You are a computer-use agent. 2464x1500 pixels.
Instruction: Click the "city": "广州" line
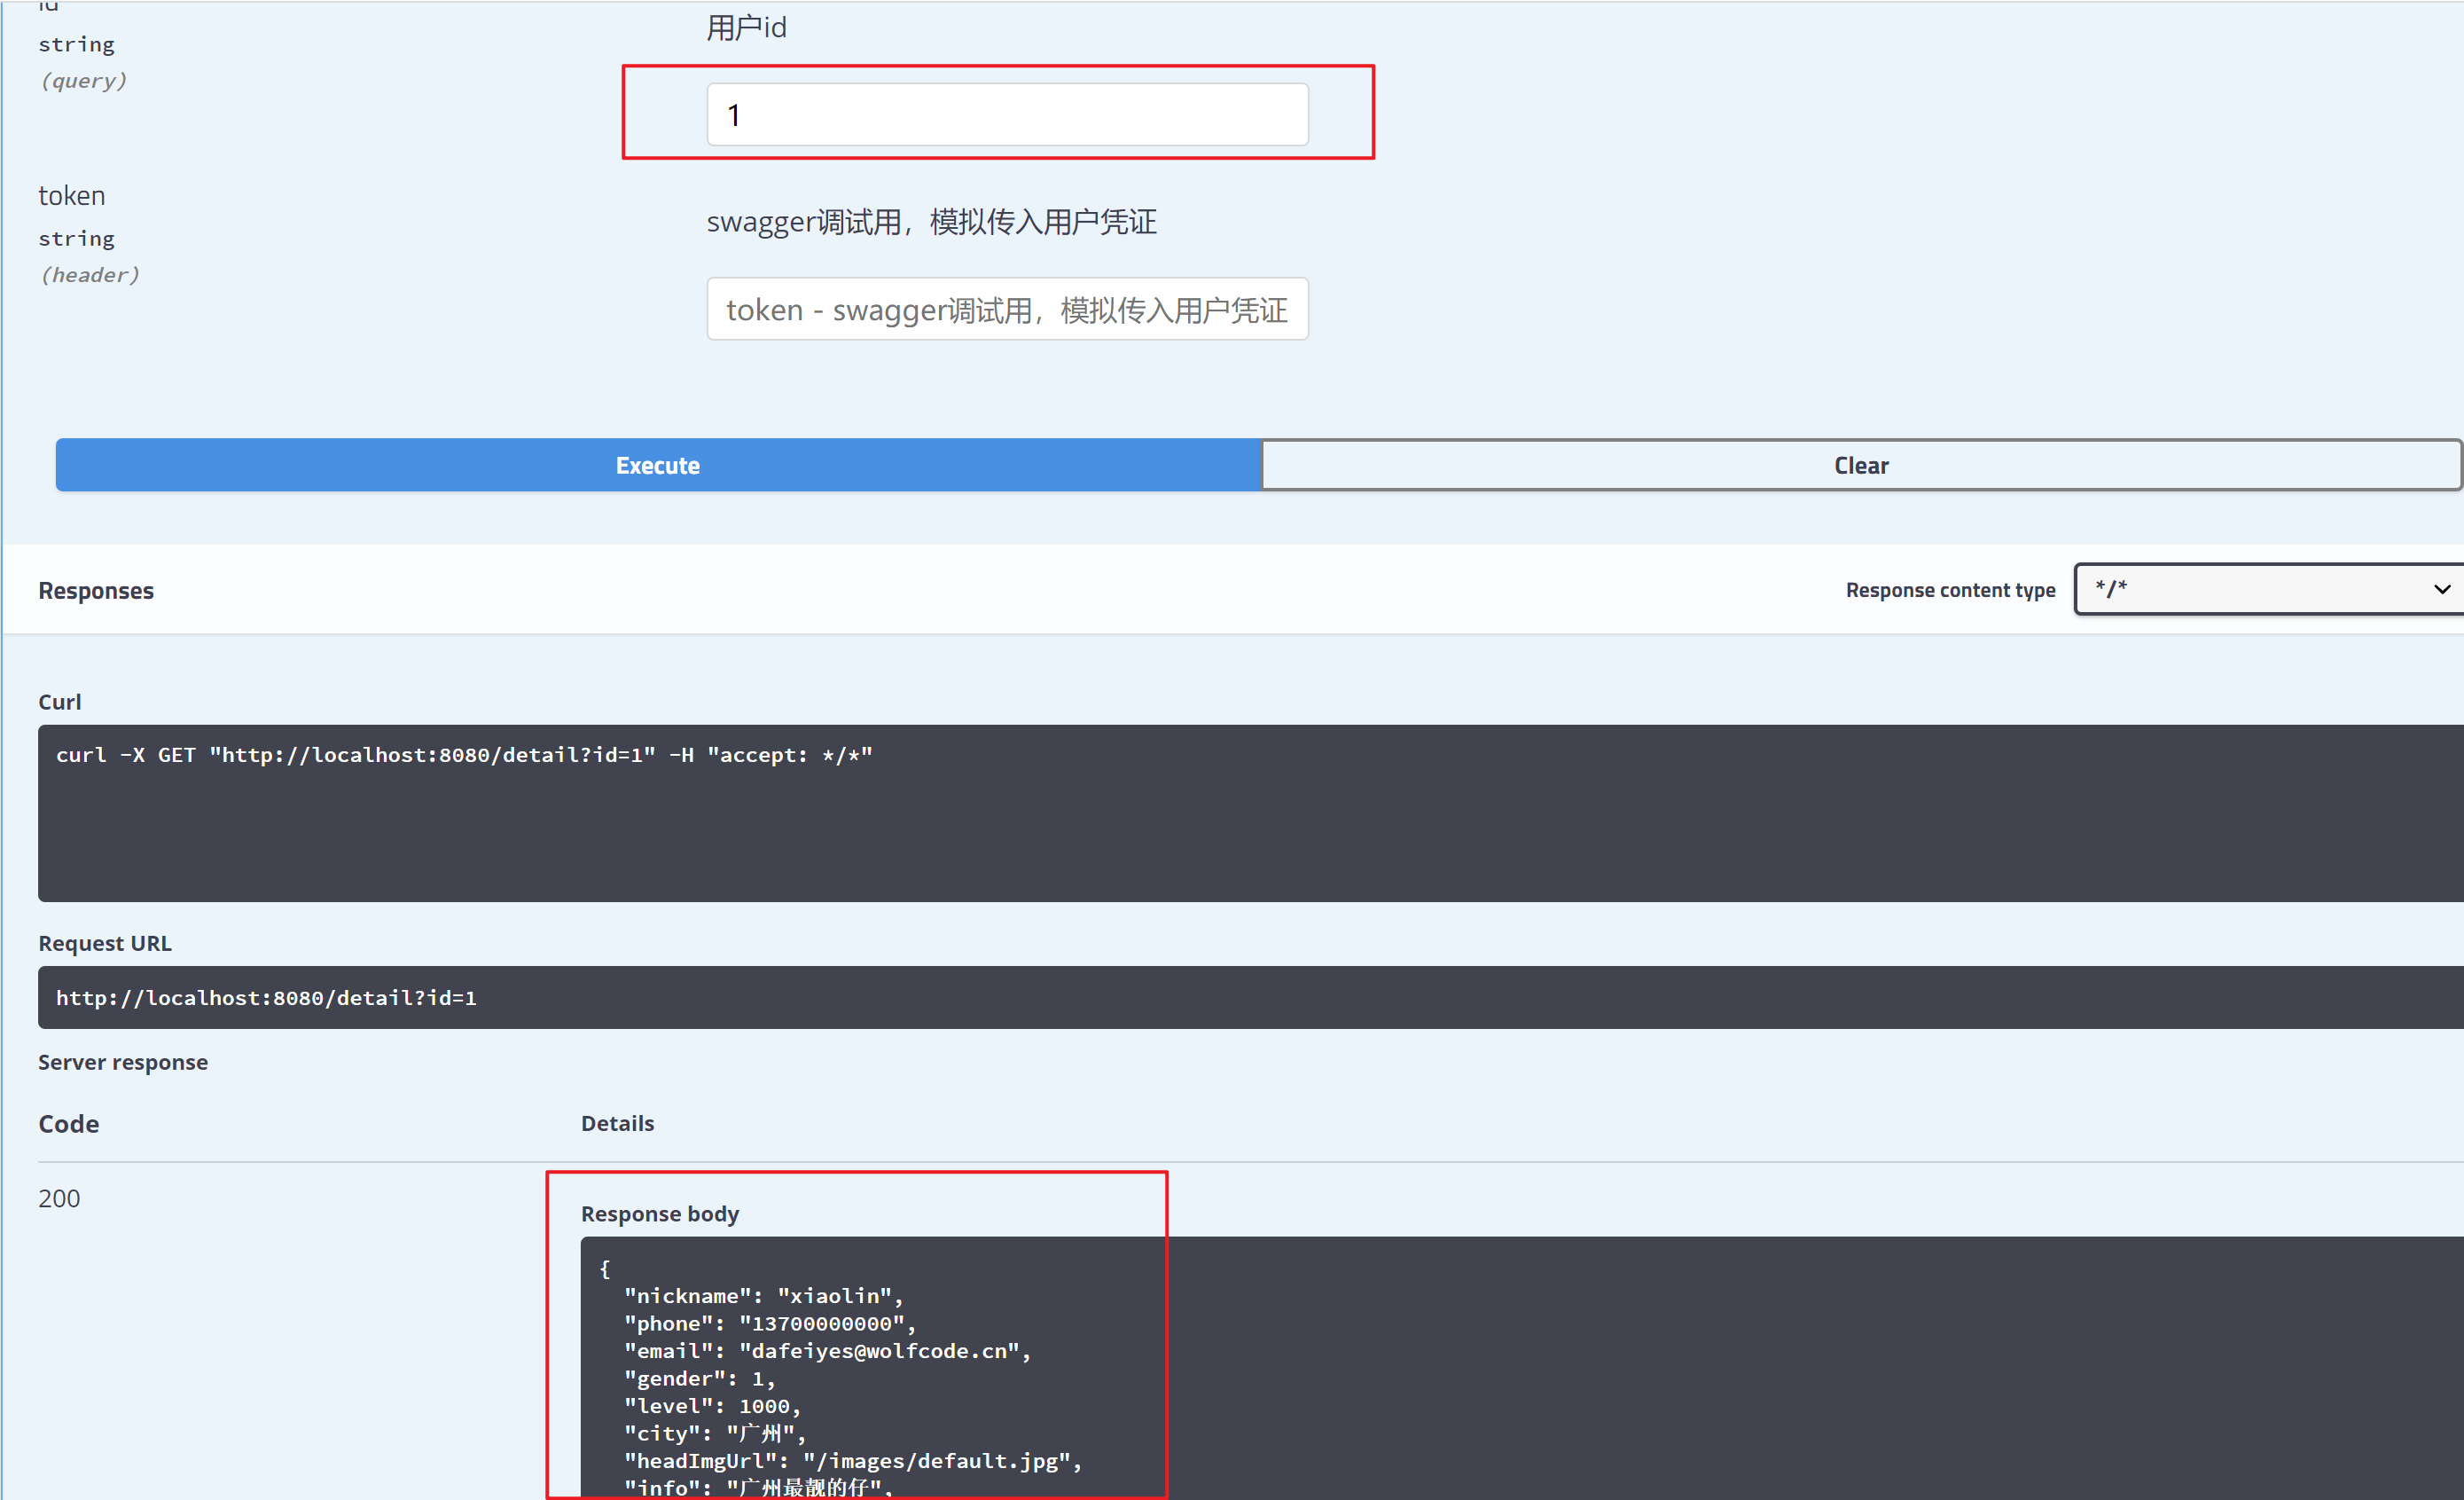715,1434
